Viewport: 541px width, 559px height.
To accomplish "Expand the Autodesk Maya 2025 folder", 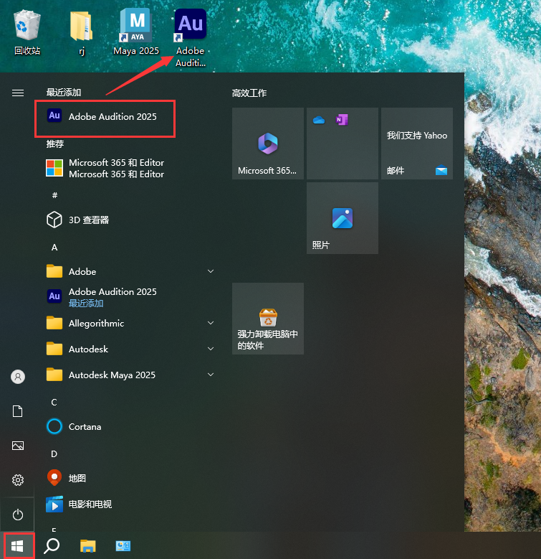I will pos(130,375).
